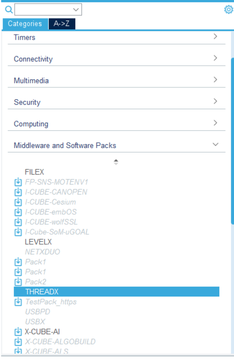Click download icon beside X-CUBE-AI
234x359 pixels.
click(x=18, y=332)
